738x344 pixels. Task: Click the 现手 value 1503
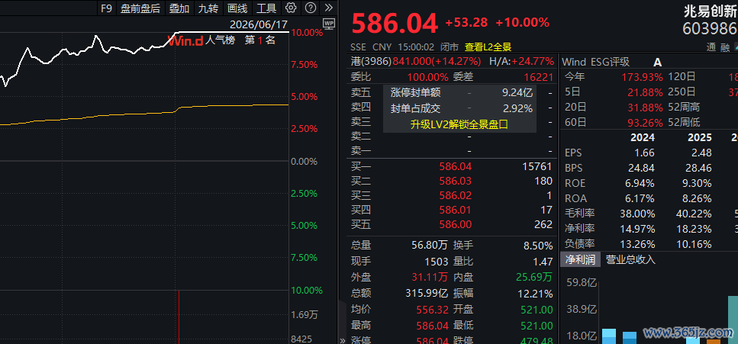[x=437, y=261]
